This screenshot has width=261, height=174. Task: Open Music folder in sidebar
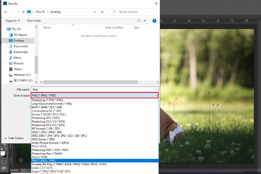click(18, 58)
